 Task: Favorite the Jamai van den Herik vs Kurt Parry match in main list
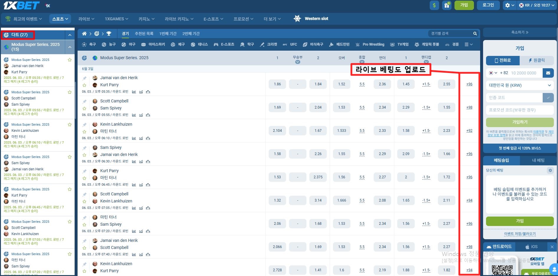click(84, 85)
